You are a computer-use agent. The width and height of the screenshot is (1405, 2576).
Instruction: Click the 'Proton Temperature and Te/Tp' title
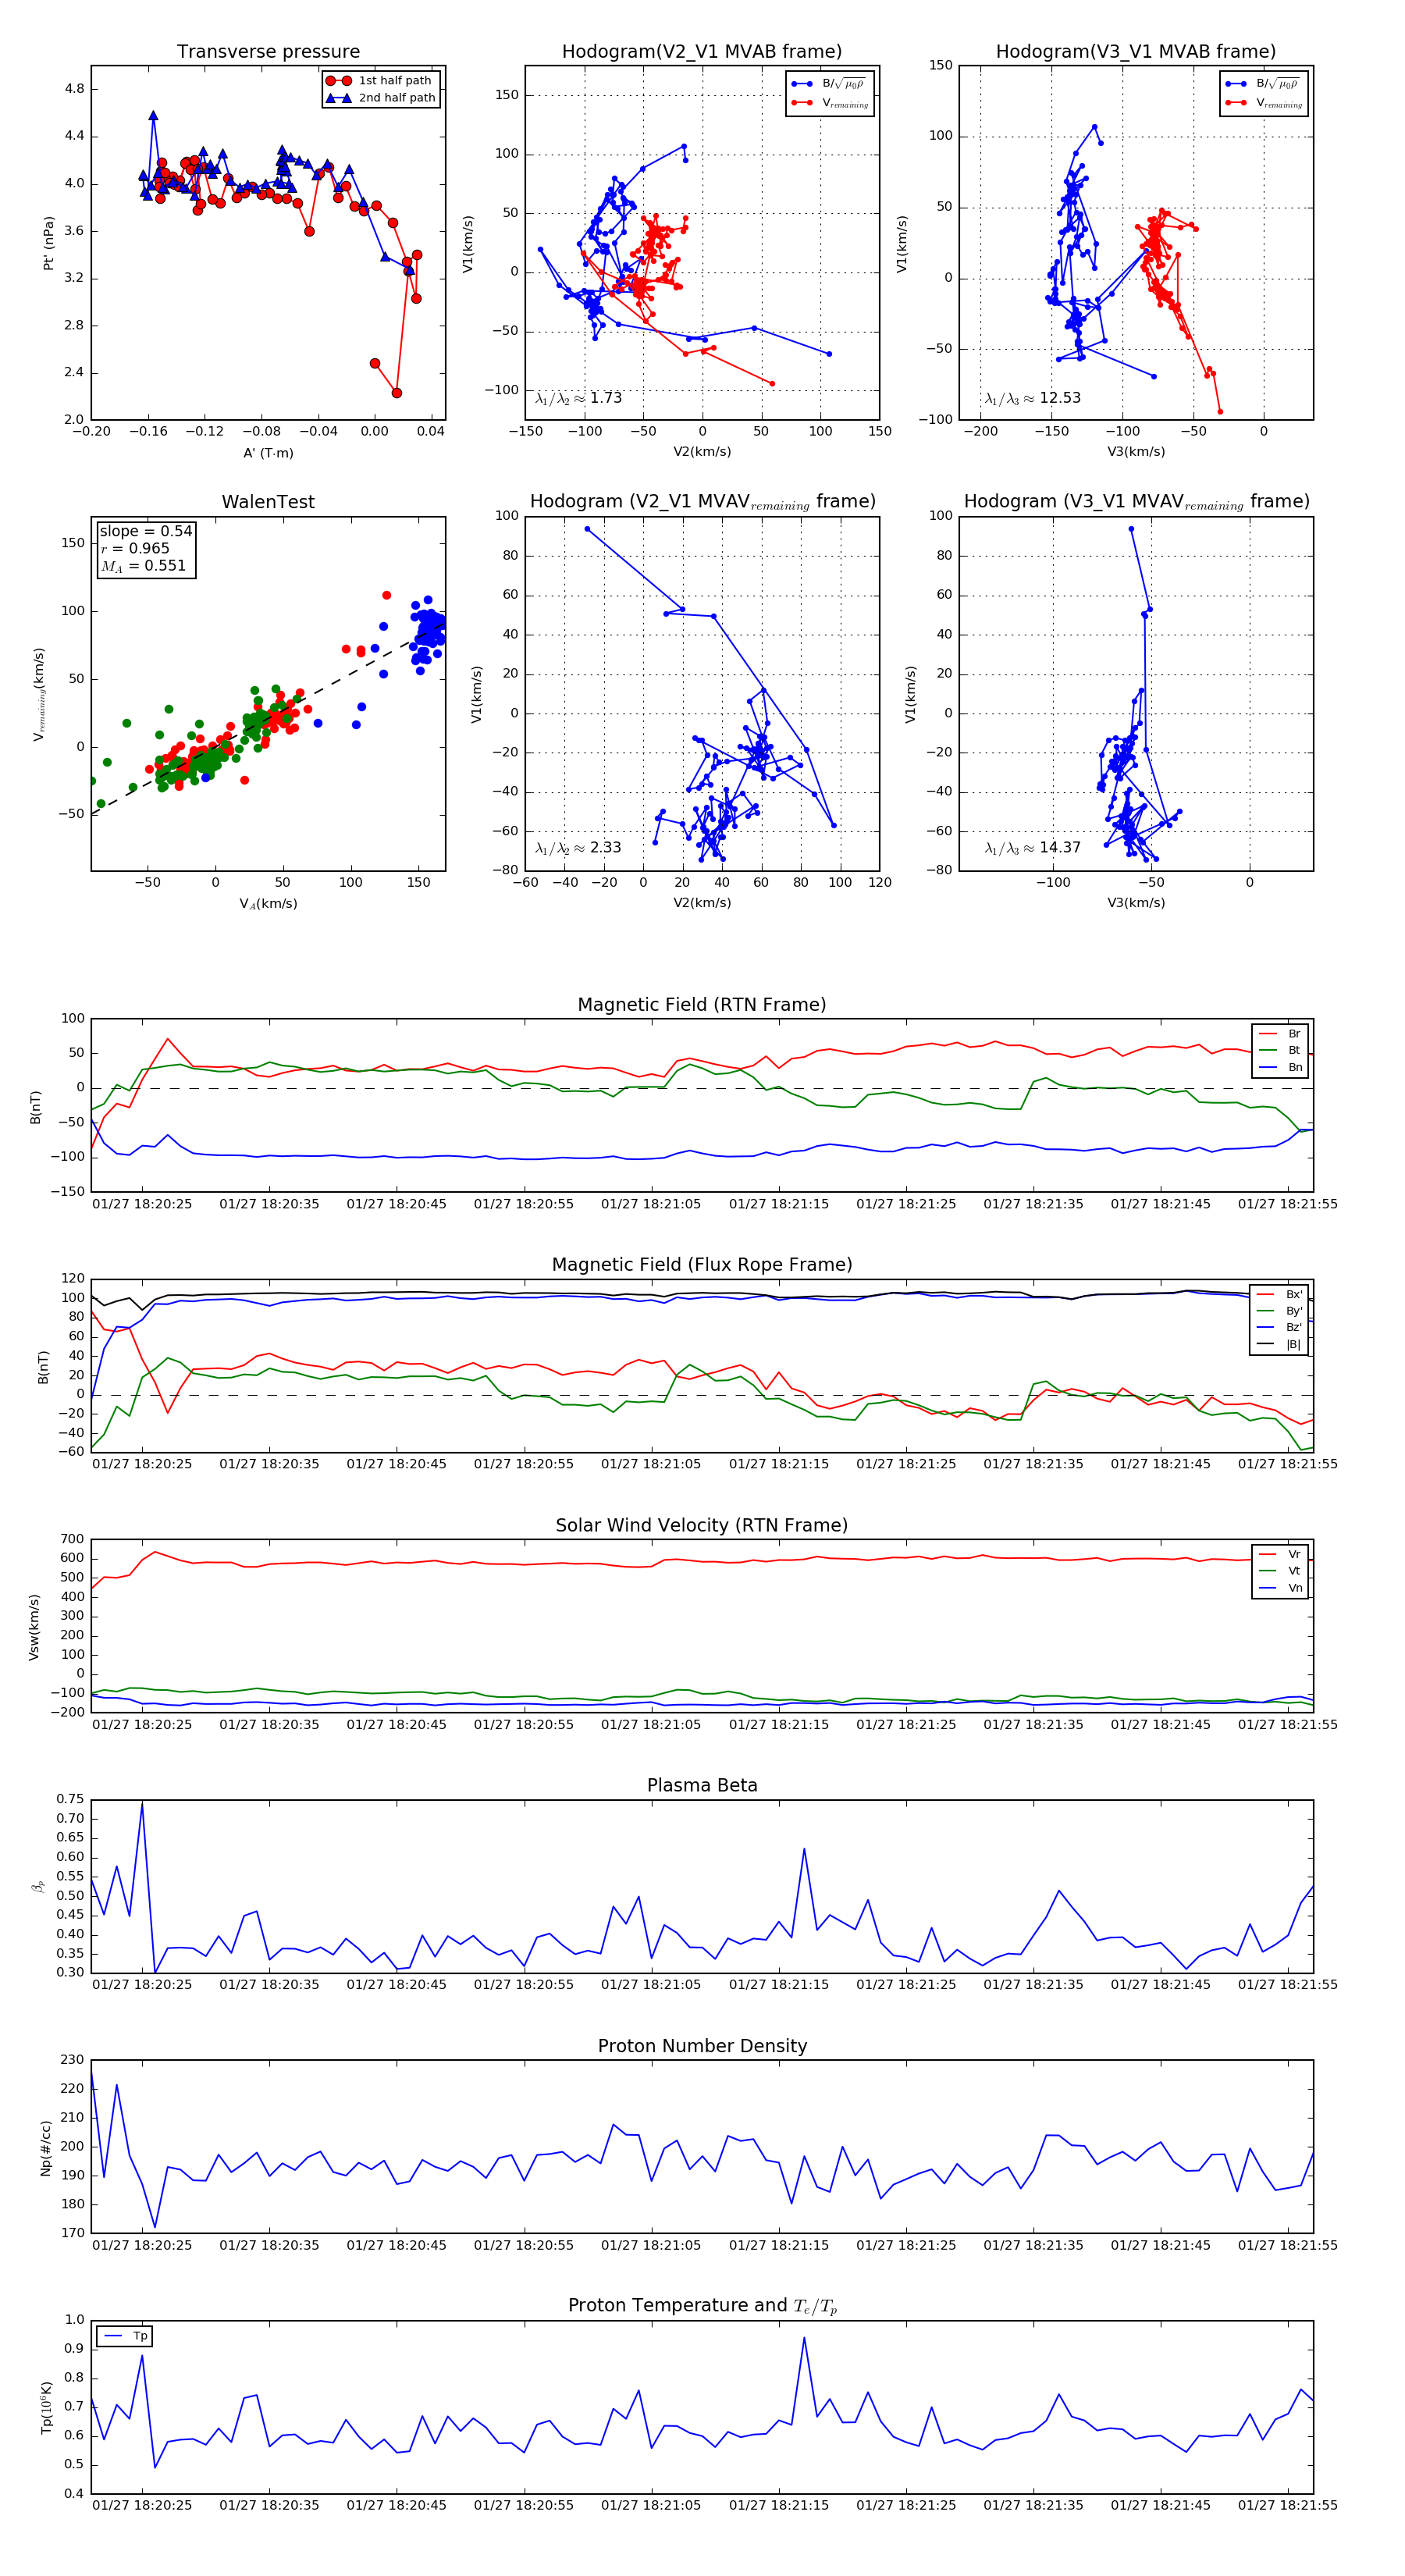tap(702, 2305)
